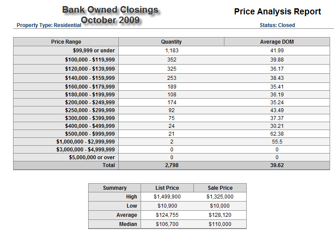Viewport: 334px width, 236px height.
Task: Select the average sale price $128,120
Action: pos(220,215)
